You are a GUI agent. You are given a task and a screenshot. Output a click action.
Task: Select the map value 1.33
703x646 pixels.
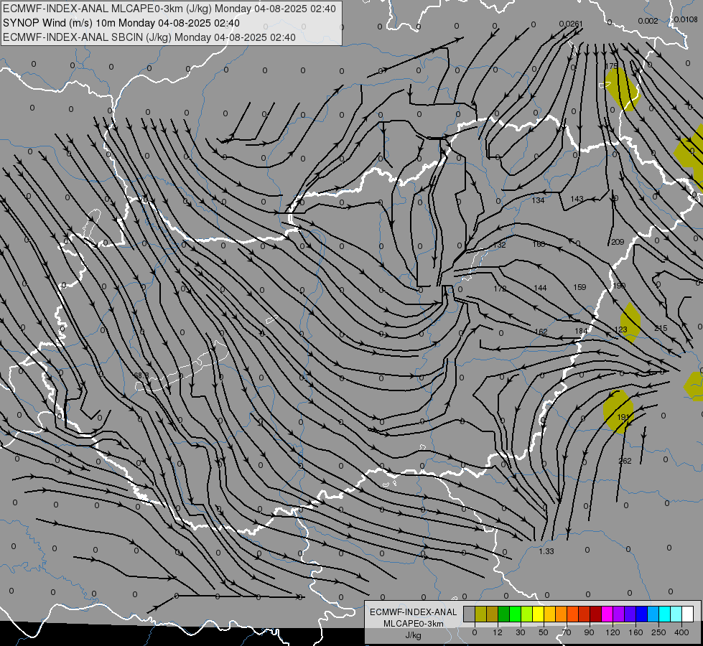pos(546,551)
